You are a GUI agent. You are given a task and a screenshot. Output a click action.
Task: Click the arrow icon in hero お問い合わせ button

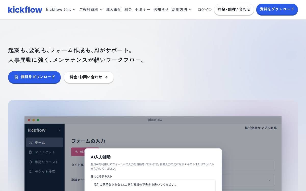[106, 77]
